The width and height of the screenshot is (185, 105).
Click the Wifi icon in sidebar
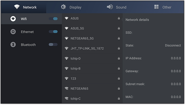click(x=13, y=19)
